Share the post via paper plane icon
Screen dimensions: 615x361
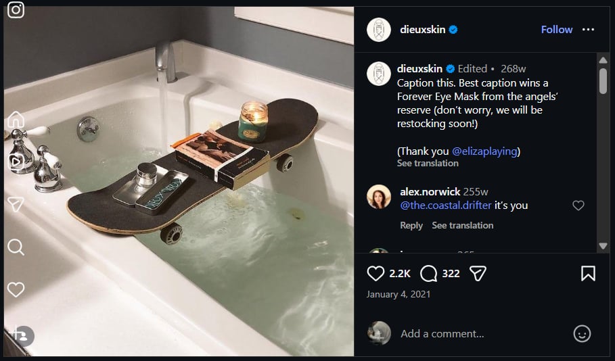pos(478,273)
